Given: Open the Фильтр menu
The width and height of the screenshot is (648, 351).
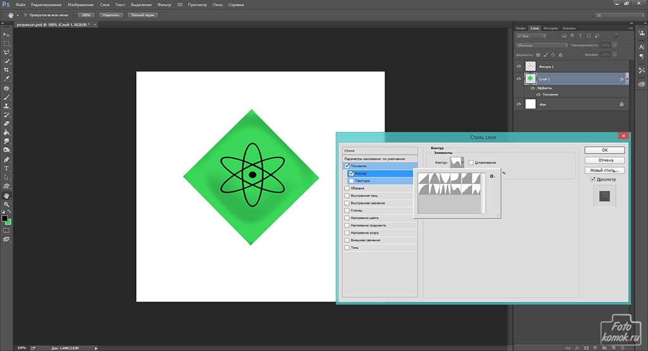Looking at the screenshot, I should tap(164, 5).
